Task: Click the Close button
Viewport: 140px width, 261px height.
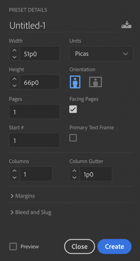Action: click(79, 246)
